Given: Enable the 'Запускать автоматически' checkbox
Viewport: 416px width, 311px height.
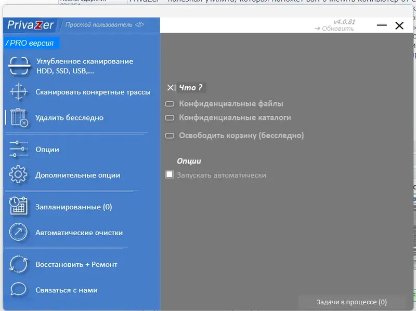Looking at the screenshot, I should 170,174.
